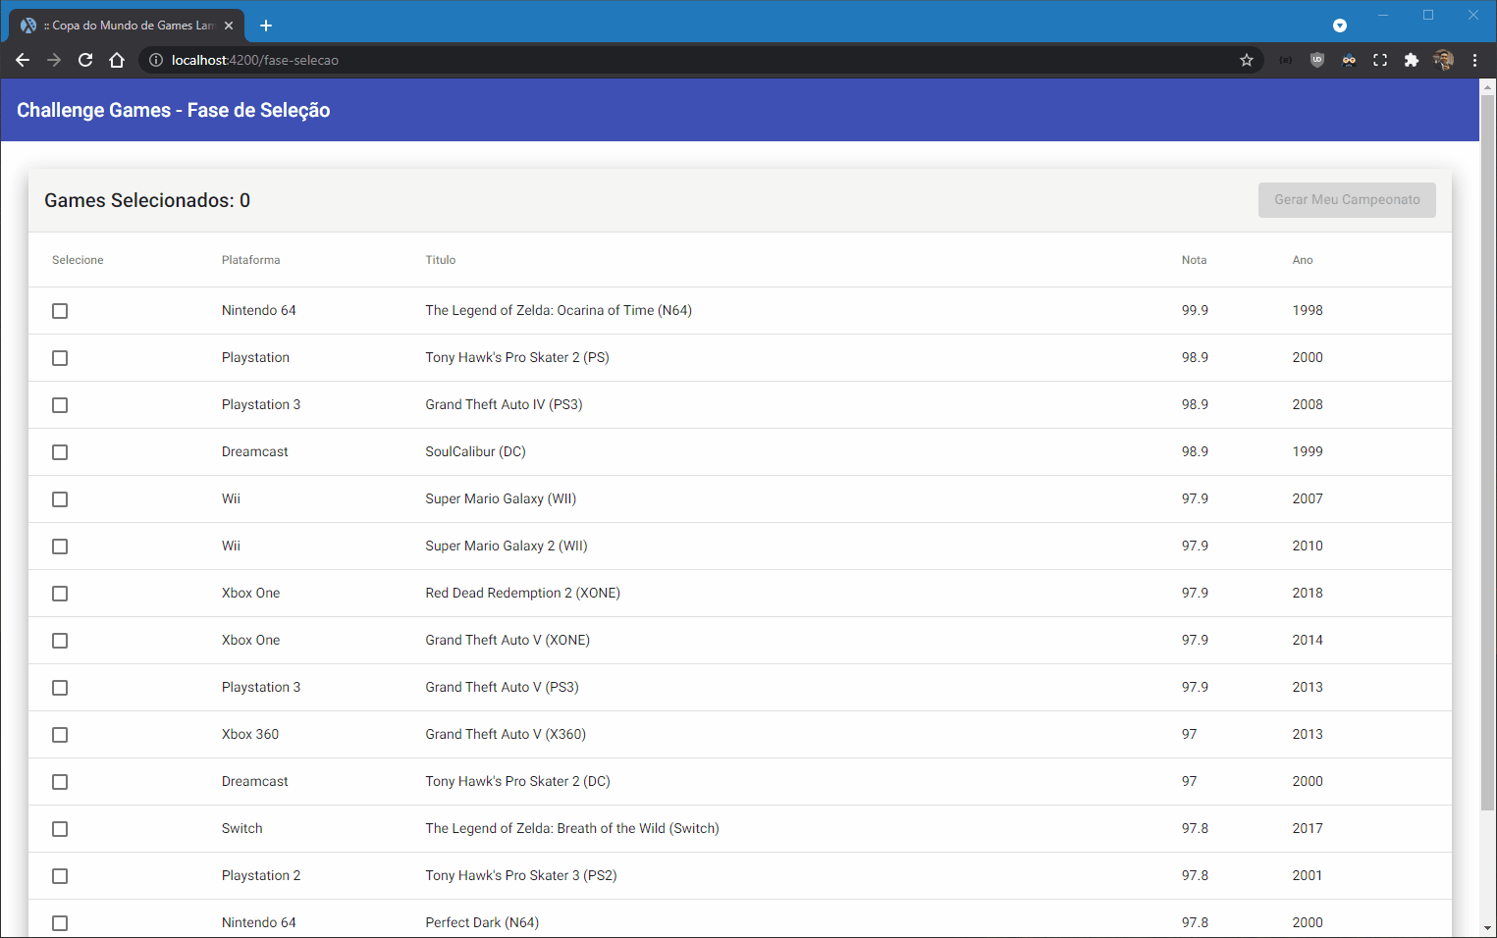Check the Ocarina of Time (N64) checkbox
This screenshot has width=1497, height=938.
point(60,311)
